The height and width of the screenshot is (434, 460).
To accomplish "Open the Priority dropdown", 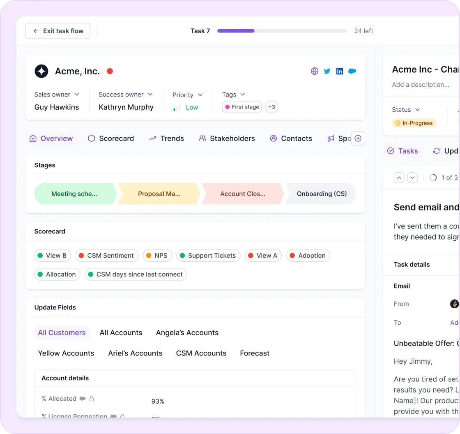I will coord(187,95).
